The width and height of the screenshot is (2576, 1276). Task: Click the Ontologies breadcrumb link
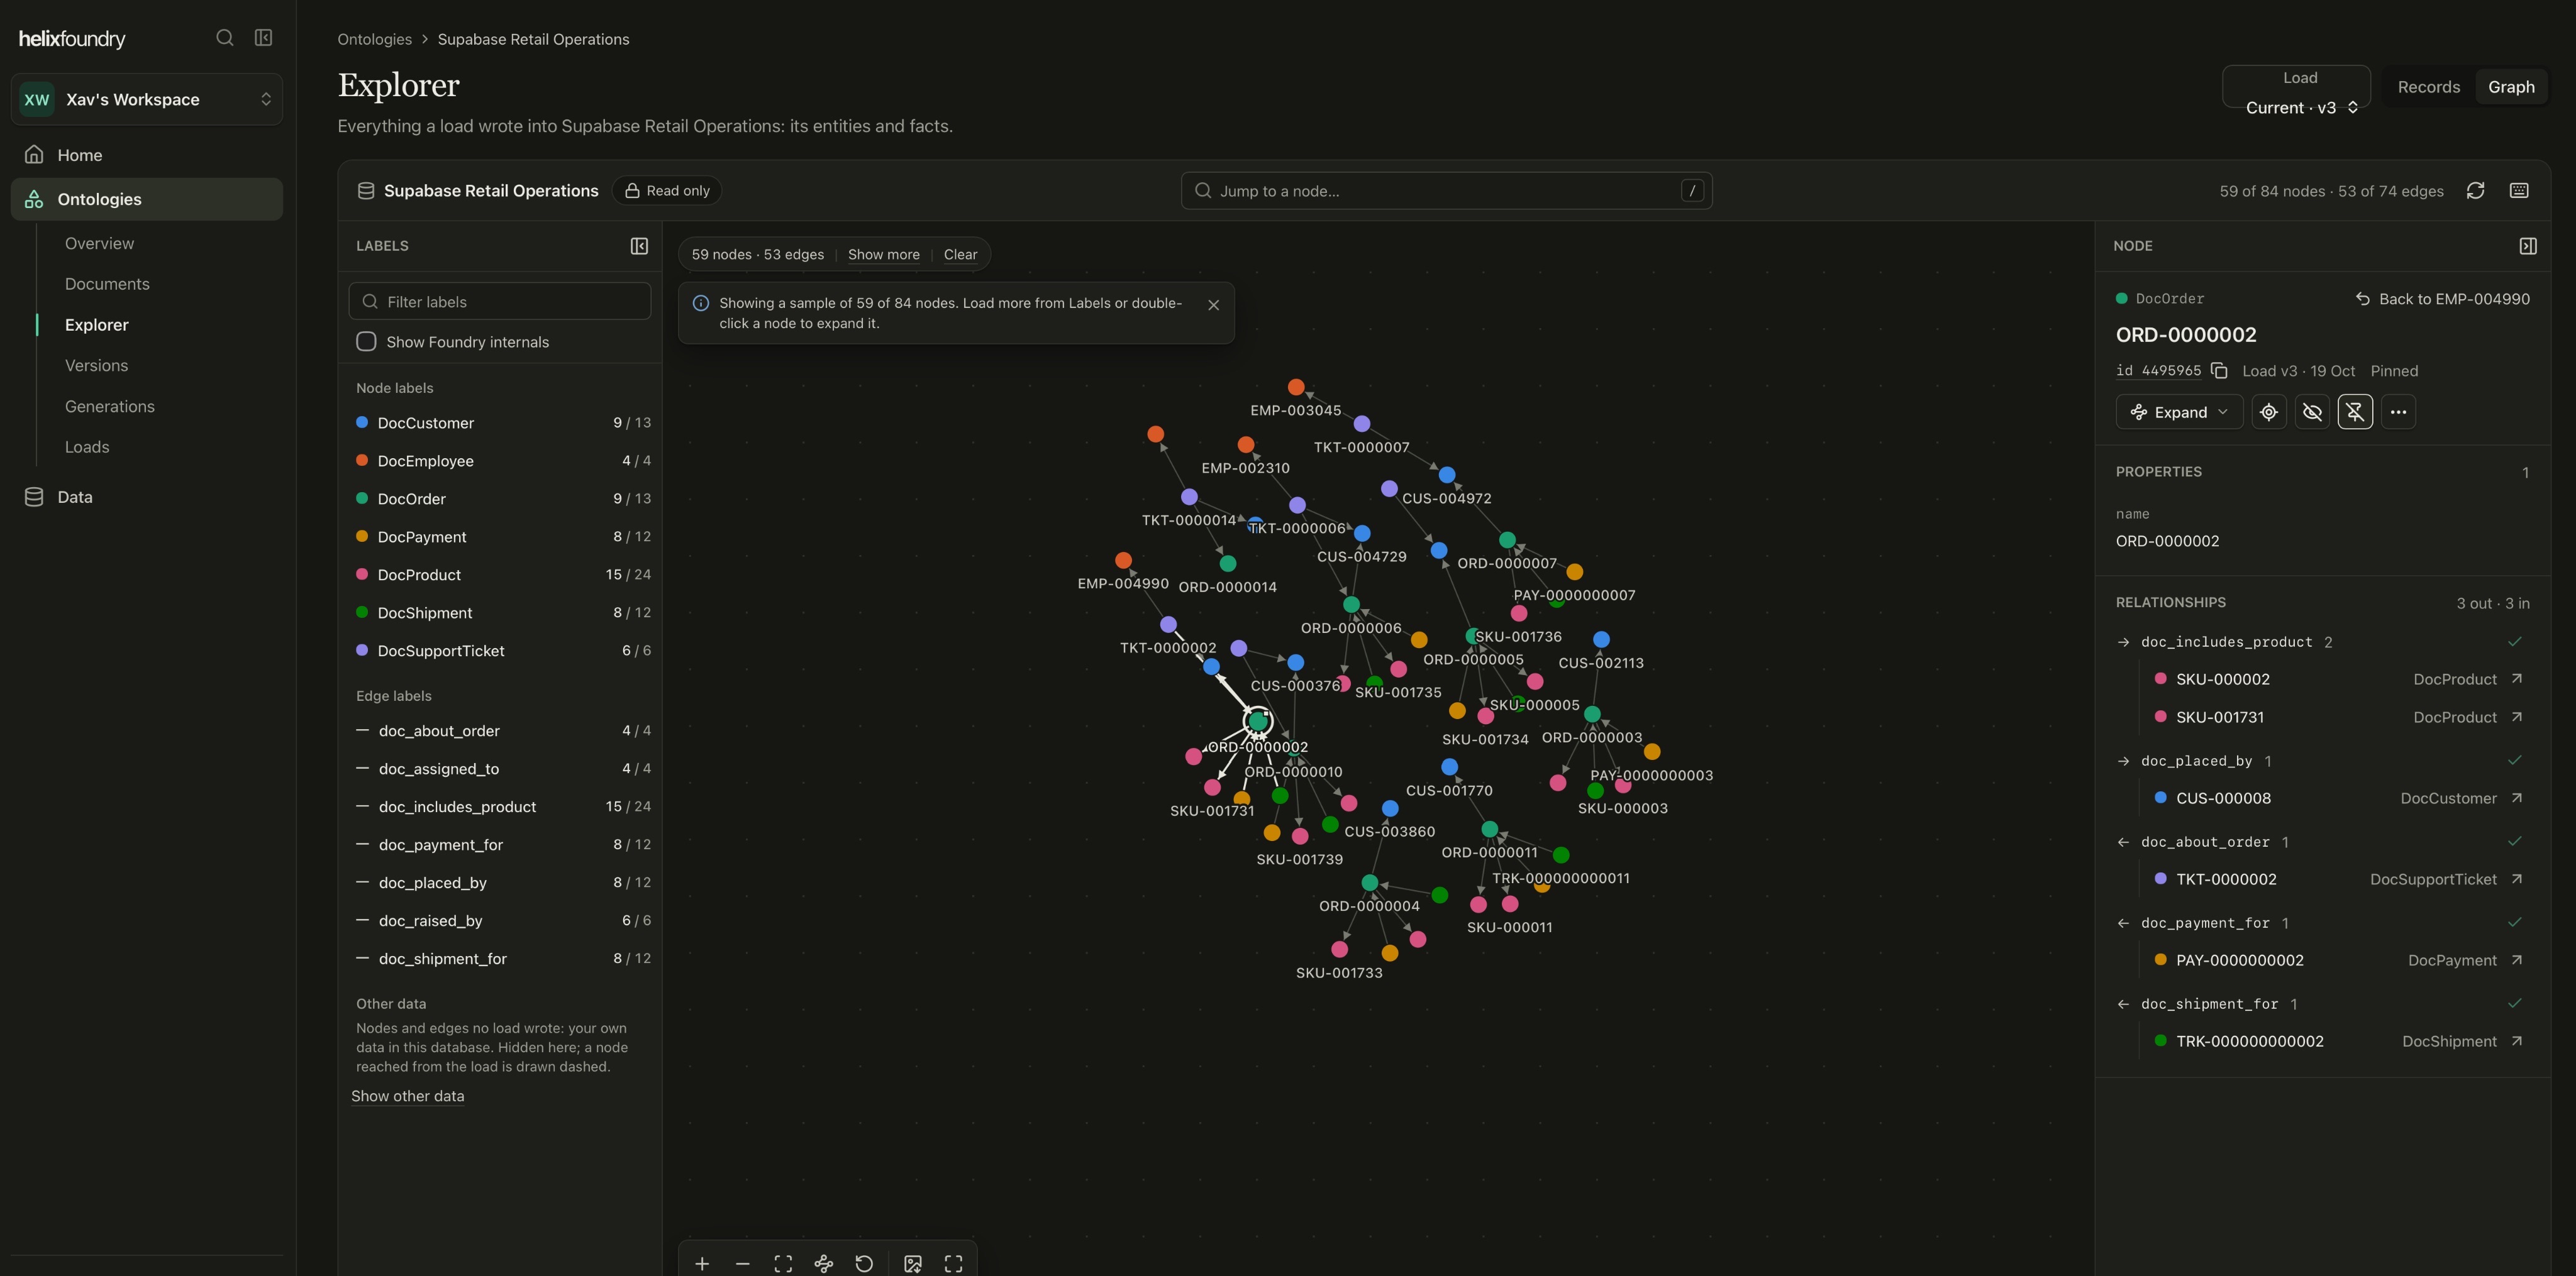[374, 39]
